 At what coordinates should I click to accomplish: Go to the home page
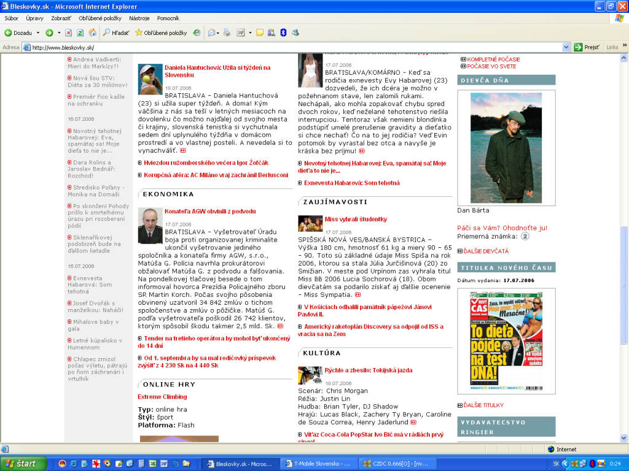coord(92,33)
